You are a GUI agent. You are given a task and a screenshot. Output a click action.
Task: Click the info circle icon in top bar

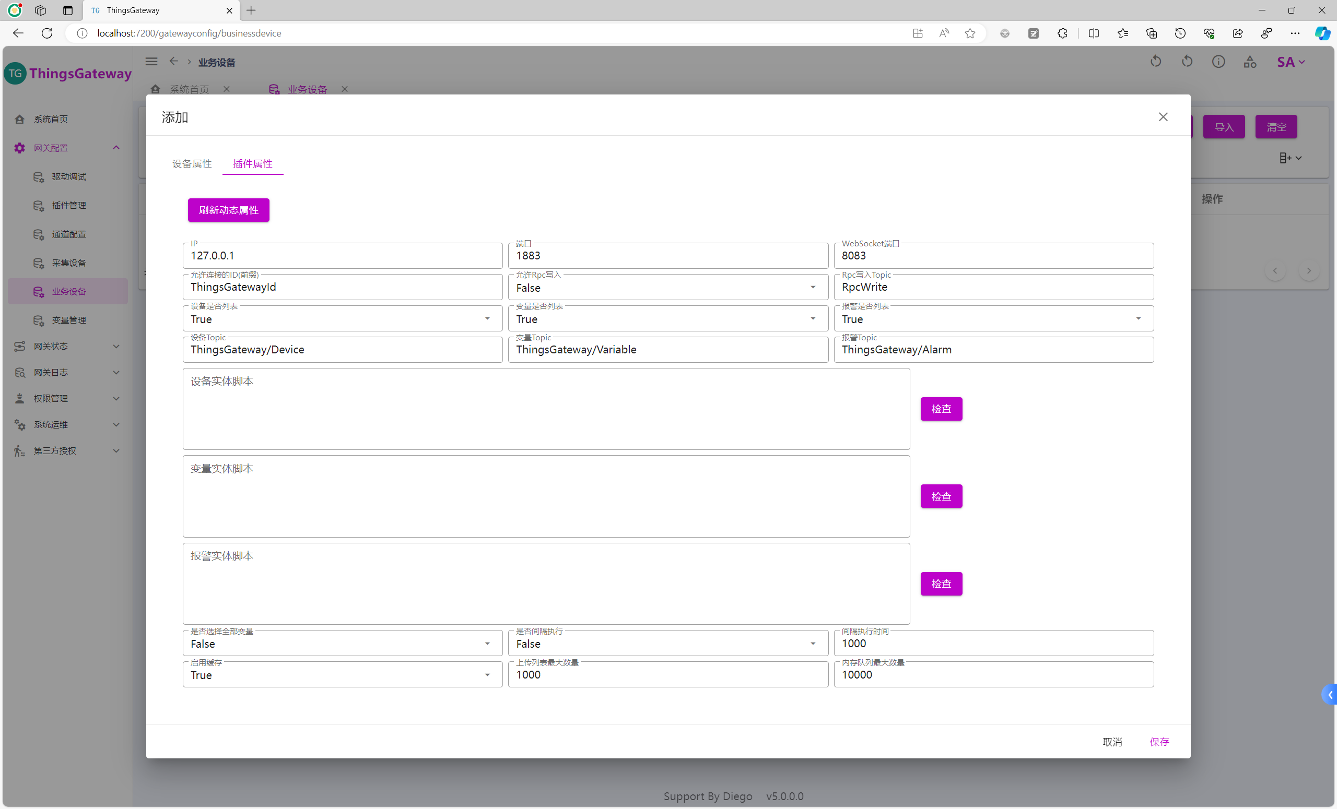pyautogui.click(x=1218, y=62)
